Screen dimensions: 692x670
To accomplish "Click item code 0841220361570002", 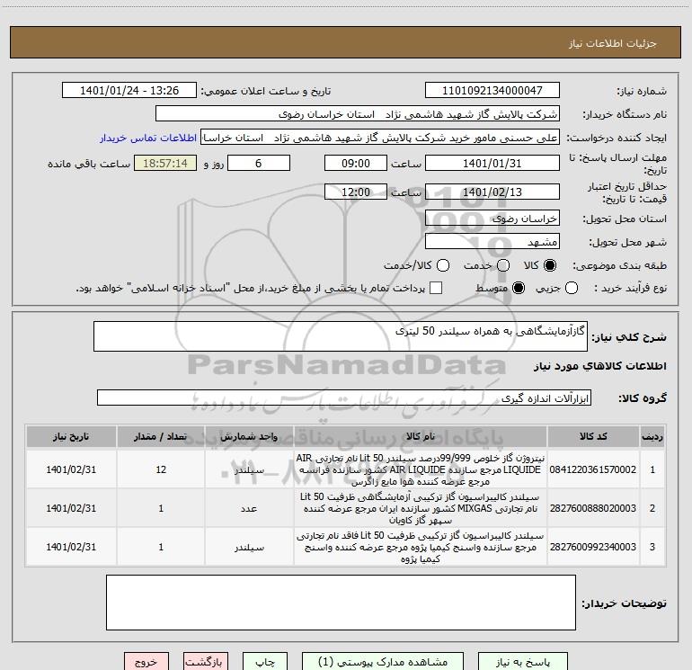I will click(x=593, y=469).
